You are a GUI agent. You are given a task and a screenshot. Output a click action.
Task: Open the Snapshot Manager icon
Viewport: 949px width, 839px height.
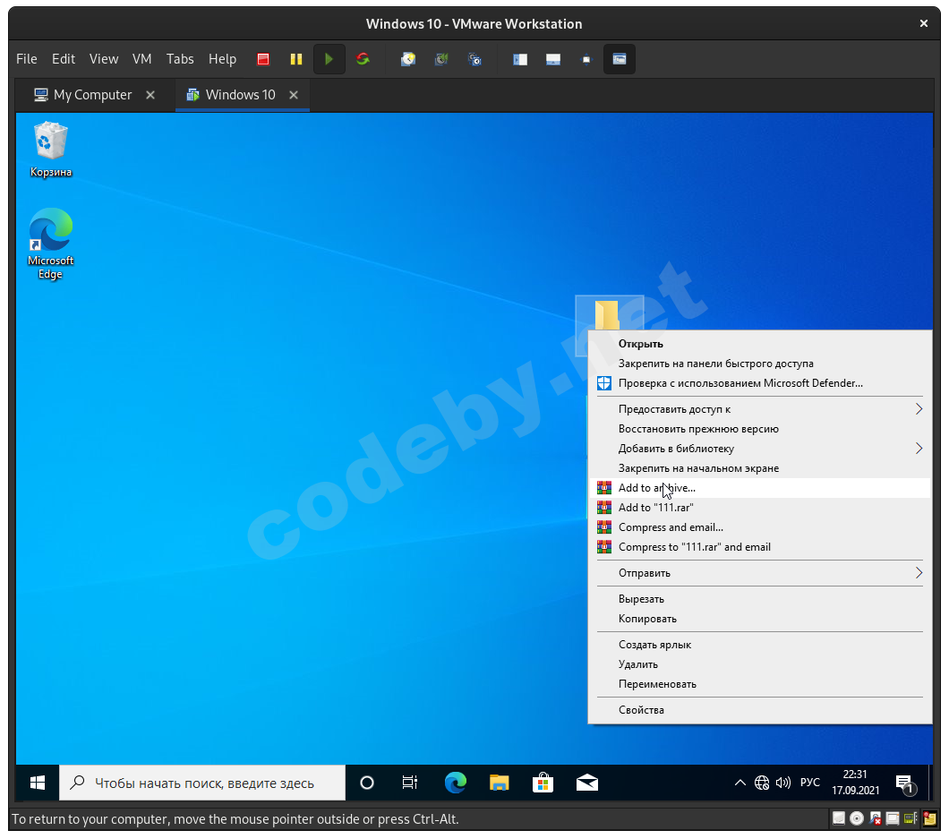point(475,59)
